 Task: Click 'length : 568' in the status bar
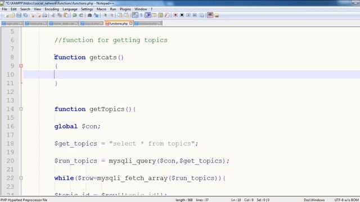point(184,200)
